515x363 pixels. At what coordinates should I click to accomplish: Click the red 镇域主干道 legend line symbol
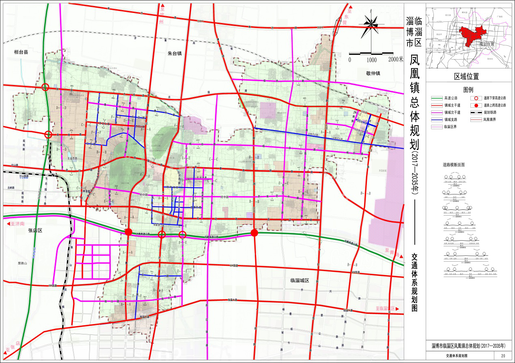click(436, 105)
